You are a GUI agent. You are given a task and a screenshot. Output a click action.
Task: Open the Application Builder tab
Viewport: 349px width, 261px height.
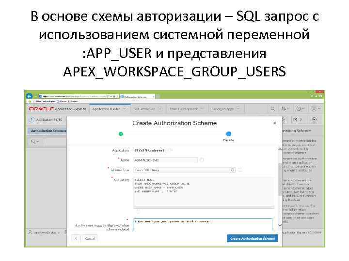tap(106, 109)
